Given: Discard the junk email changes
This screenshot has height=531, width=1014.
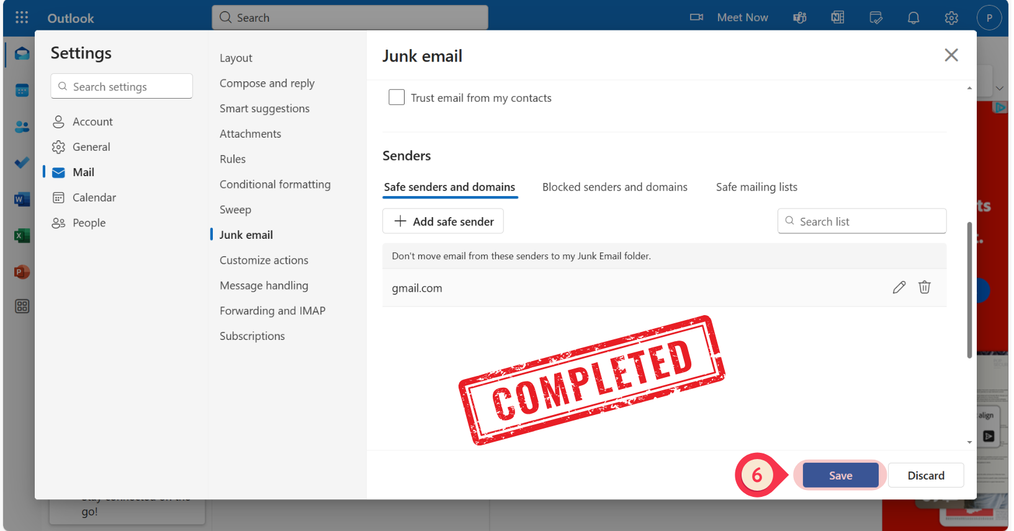Looking at the screenshot, I should click(x=926, y=476).
